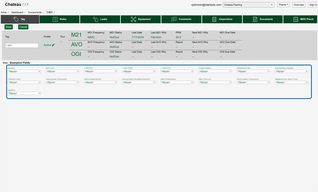Expand the Unmanned Site dropdown
Screen dimensions: 318x192
pyautogui.click(x=253, y=71)
